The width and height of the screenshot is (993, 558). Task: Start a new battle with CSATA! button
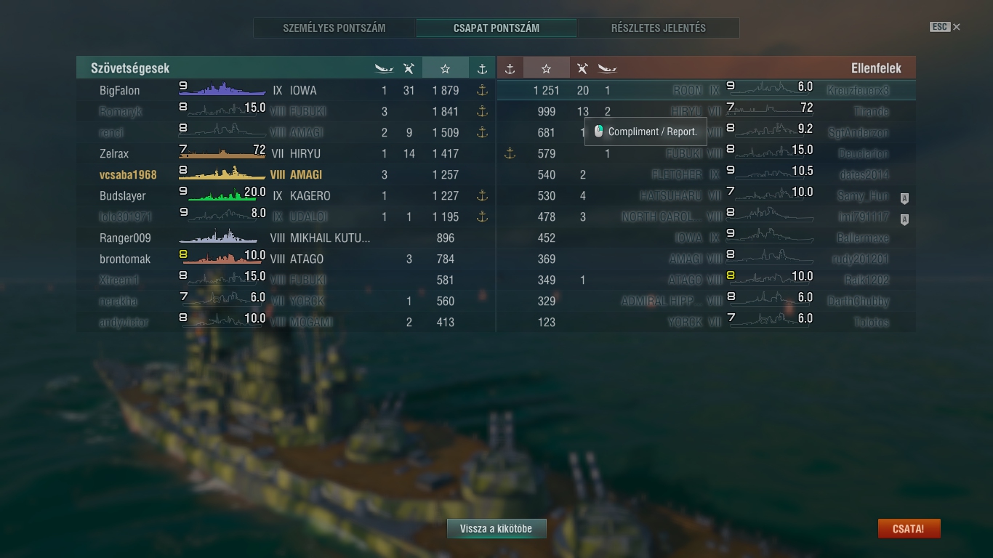tap(909, 529)
